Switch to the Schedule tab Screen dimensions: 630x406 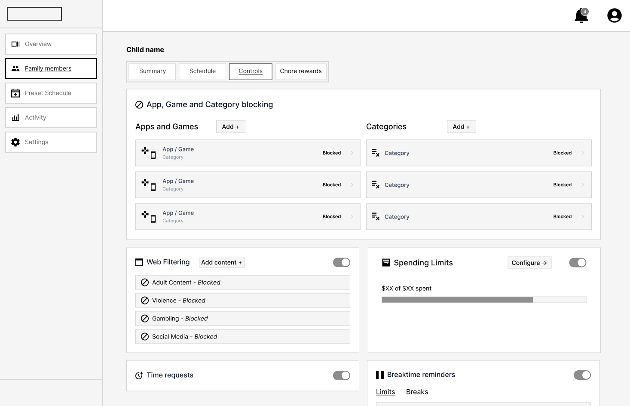coord(202,71)
